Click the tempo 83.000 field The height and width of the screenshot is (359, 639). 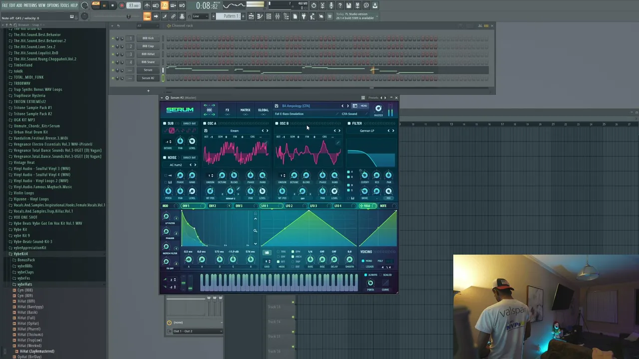133,5
